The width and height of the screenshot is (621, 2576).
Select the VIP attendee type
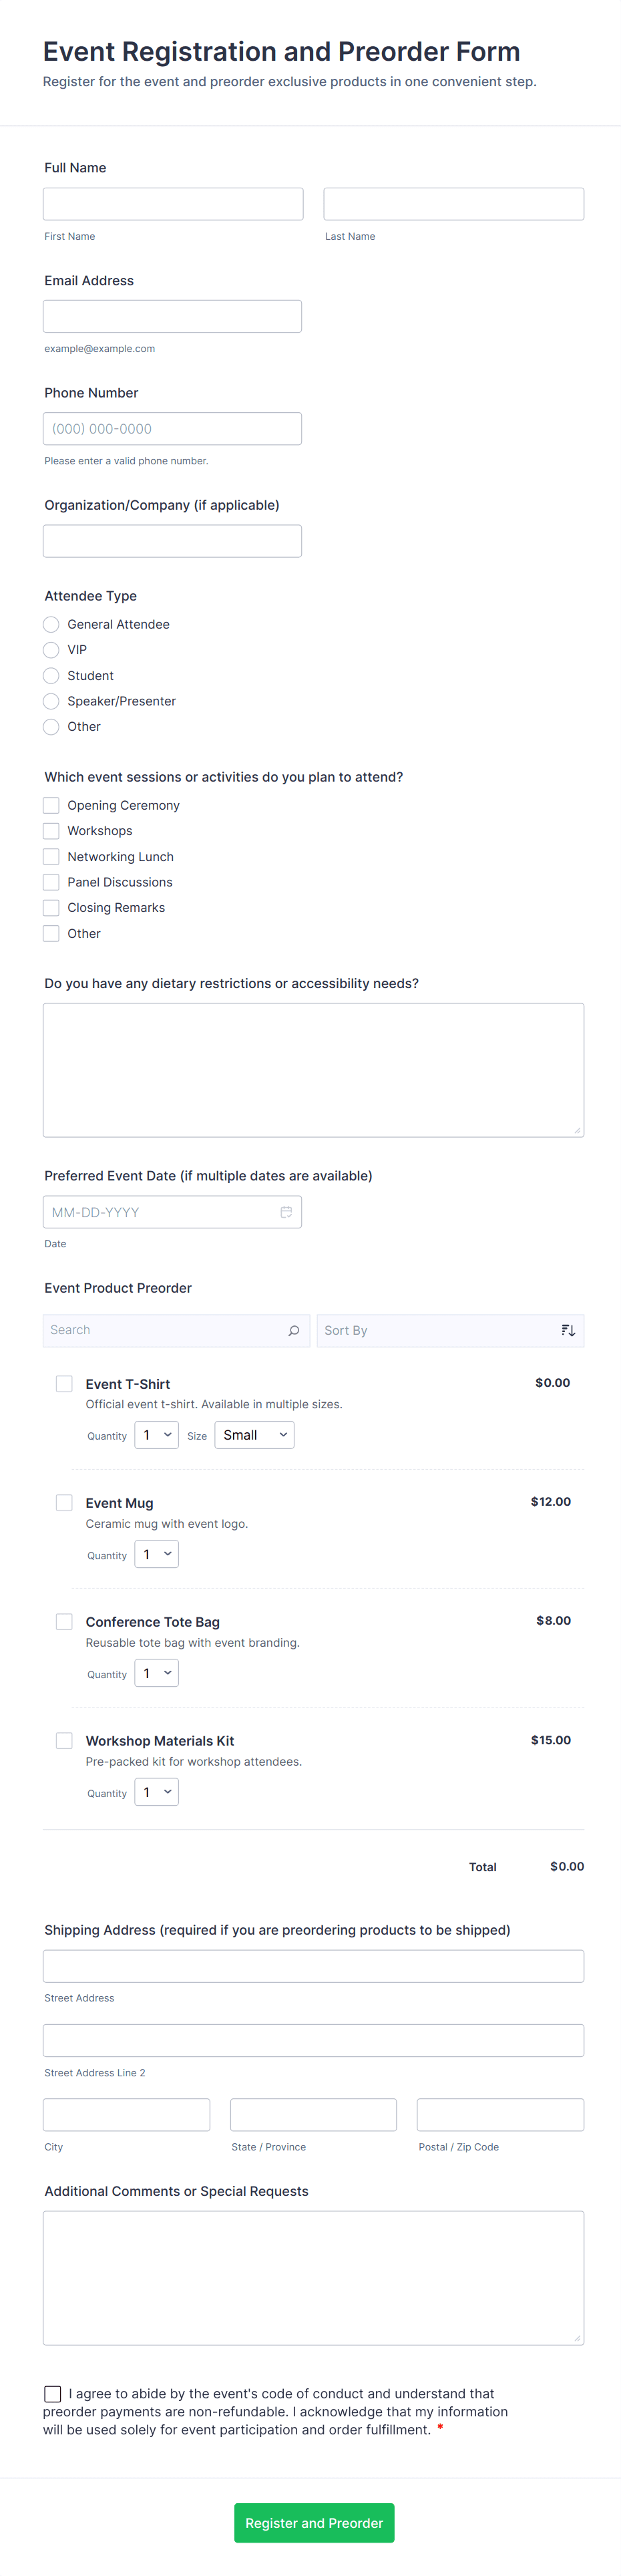click(51, 650)
